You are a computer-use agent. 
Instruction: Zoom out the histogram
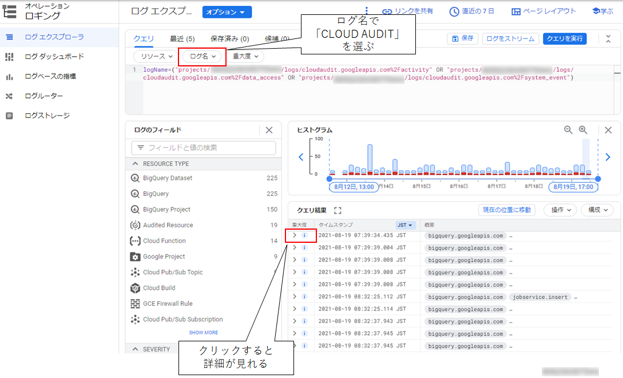click(568, 130)
